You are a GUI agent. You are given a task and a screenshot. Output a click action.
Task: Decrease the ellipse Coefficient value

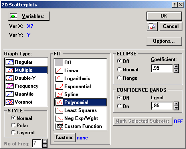pyautogui.click(x=176, y=71)
